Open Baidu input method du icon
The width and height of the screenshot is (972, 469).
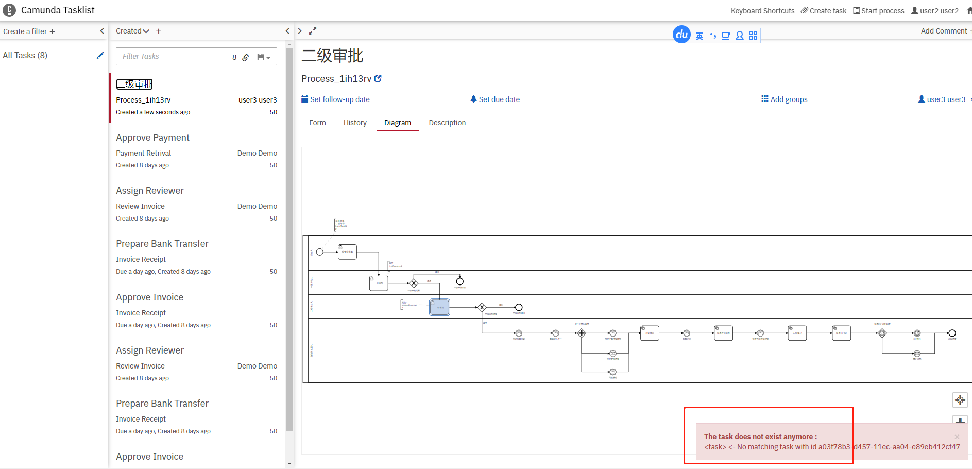click(x=681, y=35)
